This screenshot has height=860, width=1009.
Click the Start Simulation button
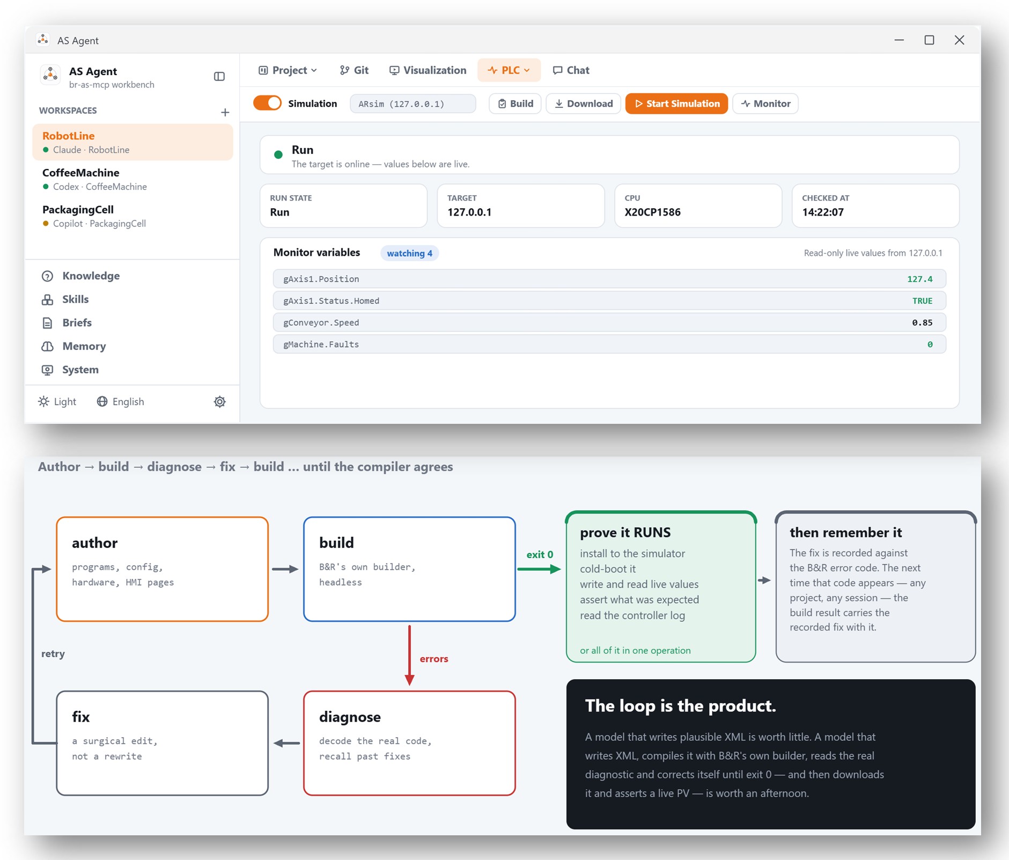676,104
